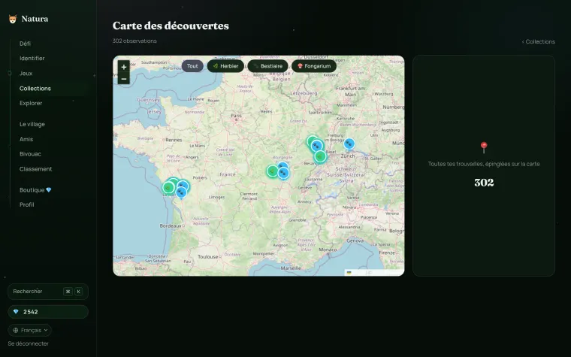Open the blue paw marker west of Freiburg
This screenshot has width=571, height=357.
[x=317, y=146]
